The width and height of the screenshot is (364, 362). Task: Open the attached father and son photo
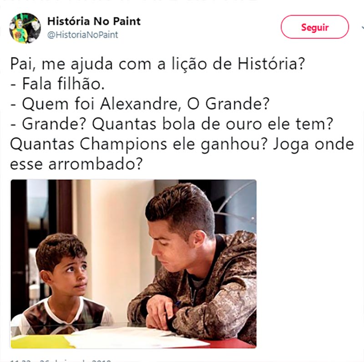133,264
